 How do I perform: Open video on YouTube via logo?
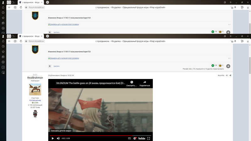[x=142, y=138]
